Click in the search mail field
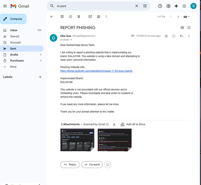201x185 pixels. tap(94, 6)
